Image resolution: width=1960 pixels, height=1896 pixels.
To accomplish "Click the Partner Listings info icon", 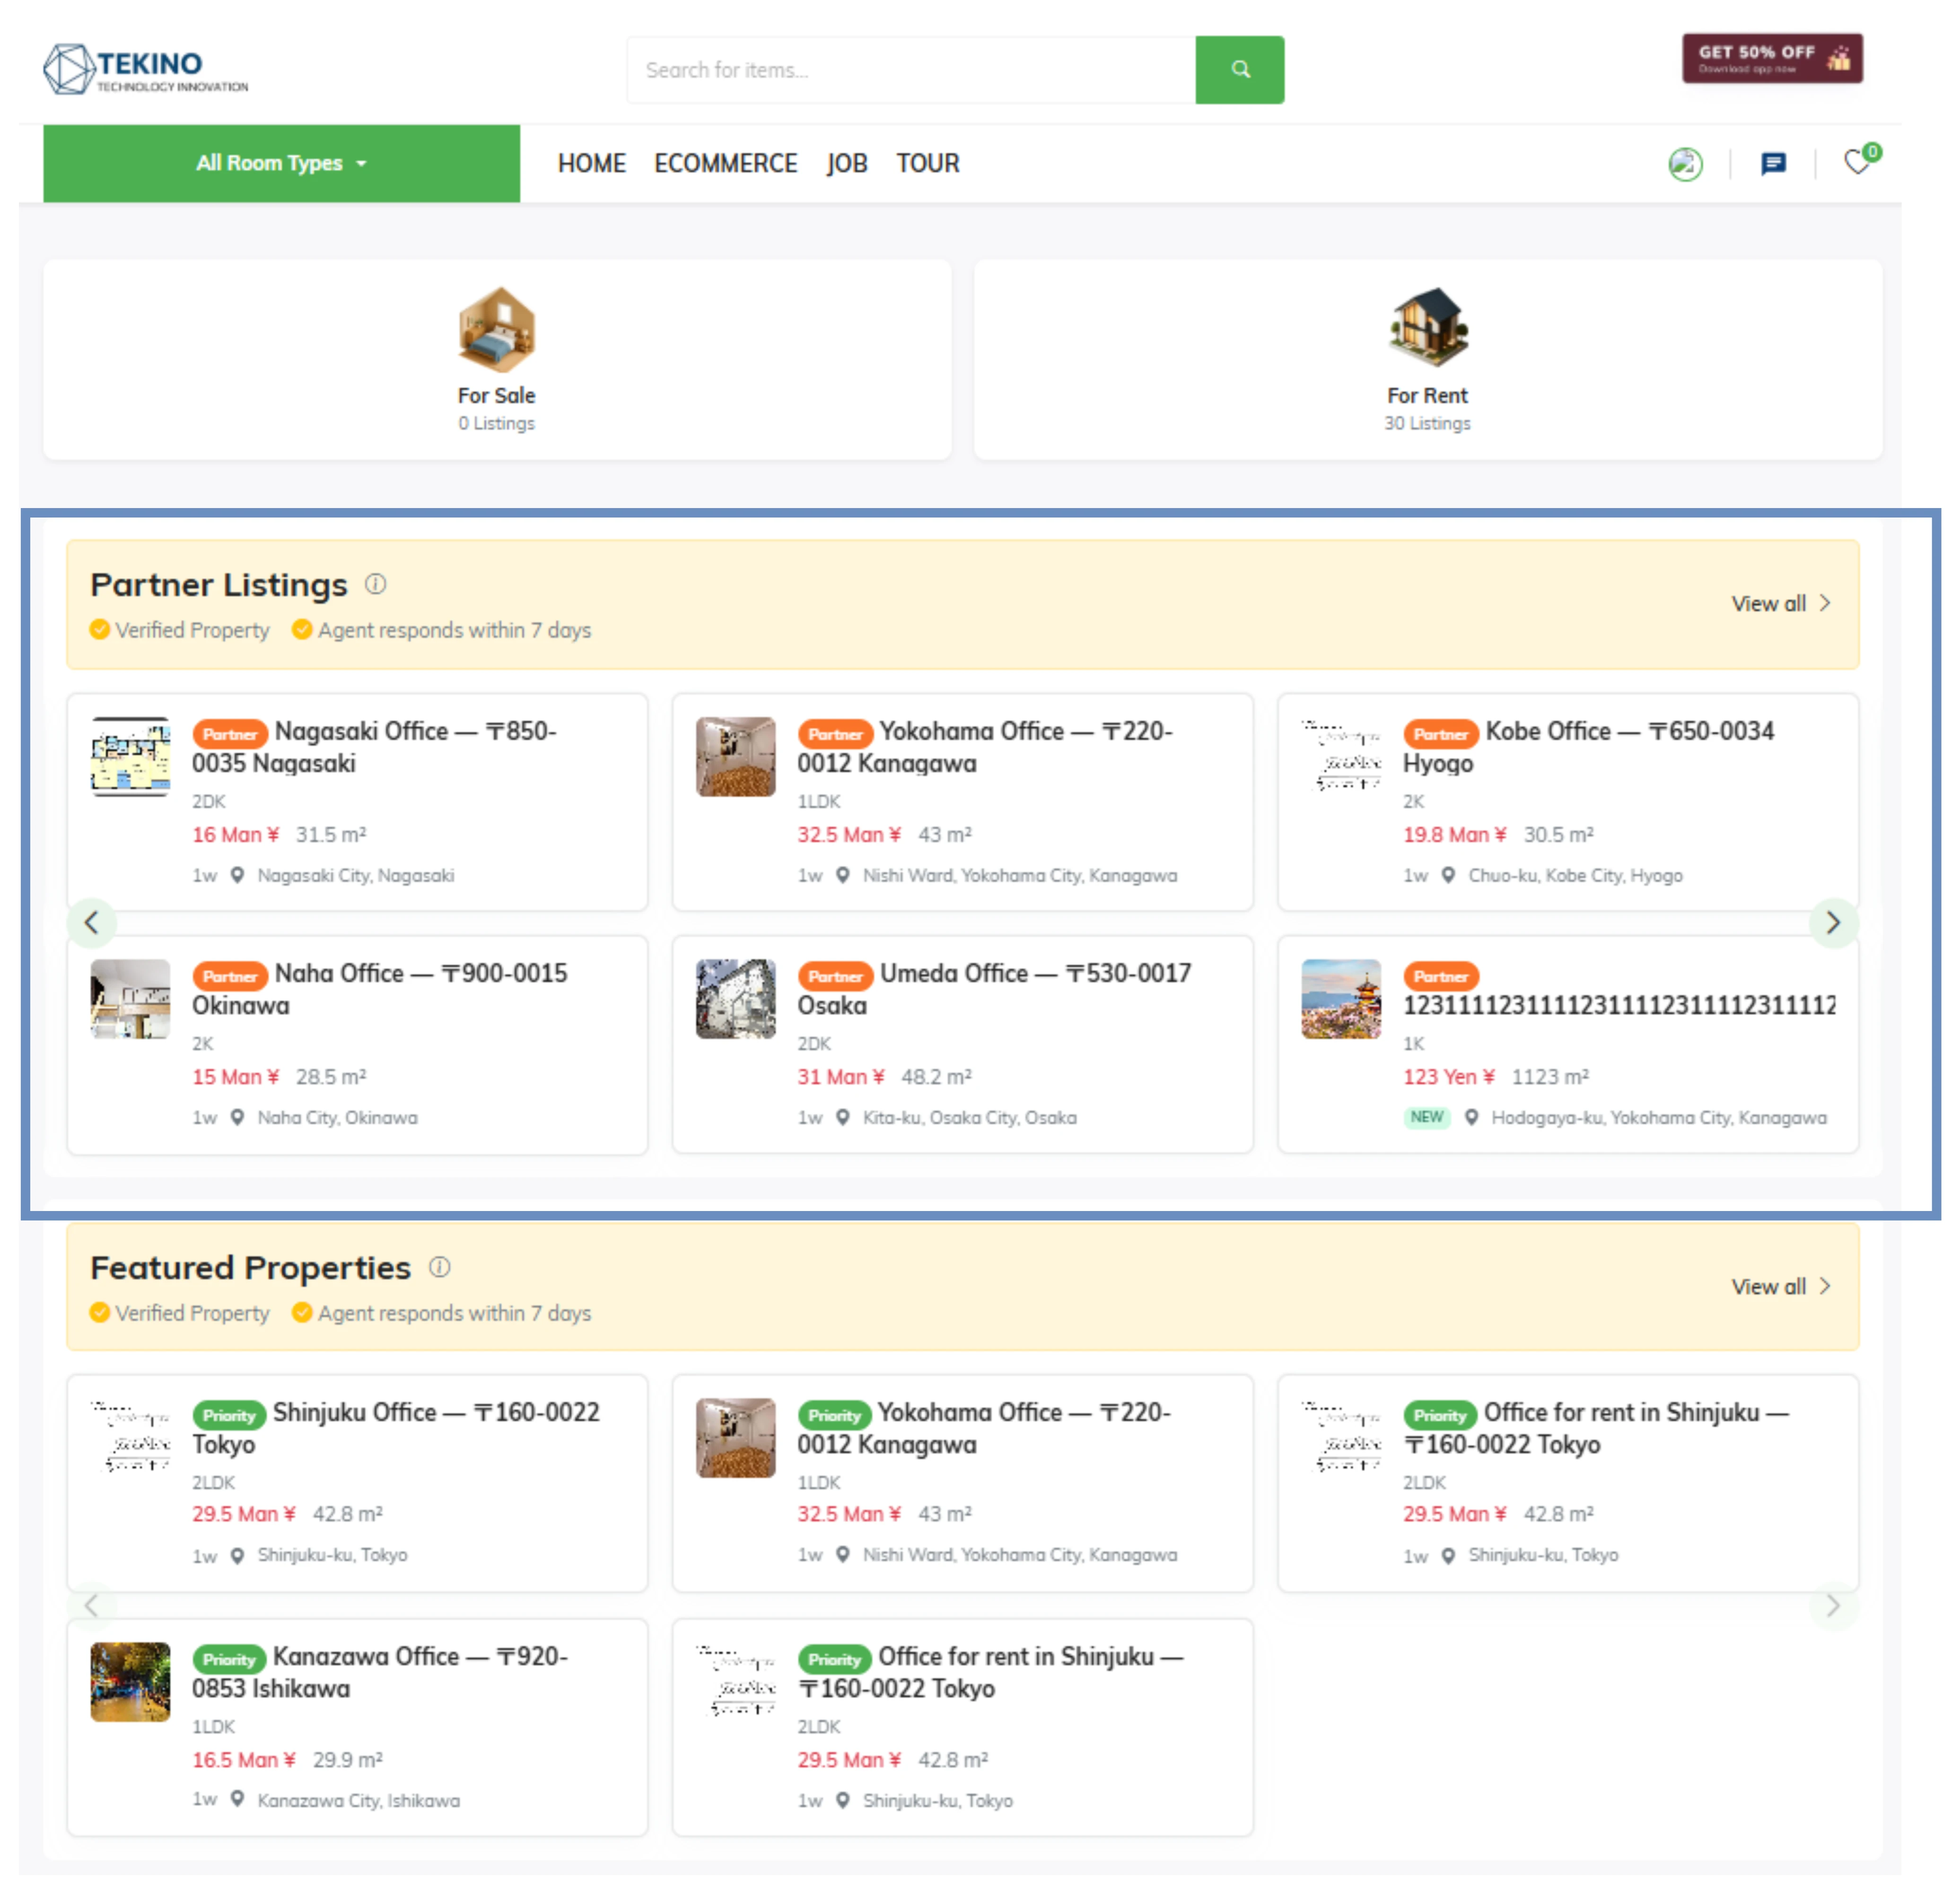I will pyautogui.click(x=375, y=584).
